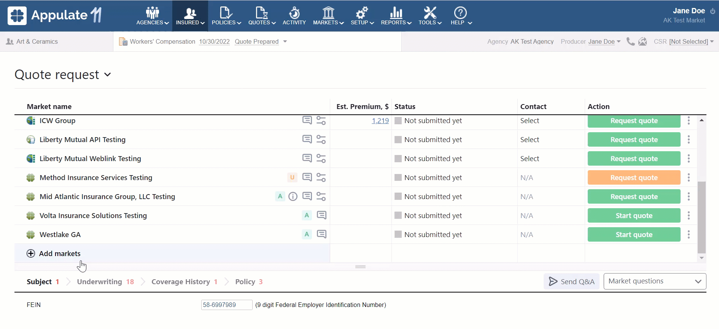
Task: Toggle status checkbox for Westlake GA
Action: tap(398, 234)
